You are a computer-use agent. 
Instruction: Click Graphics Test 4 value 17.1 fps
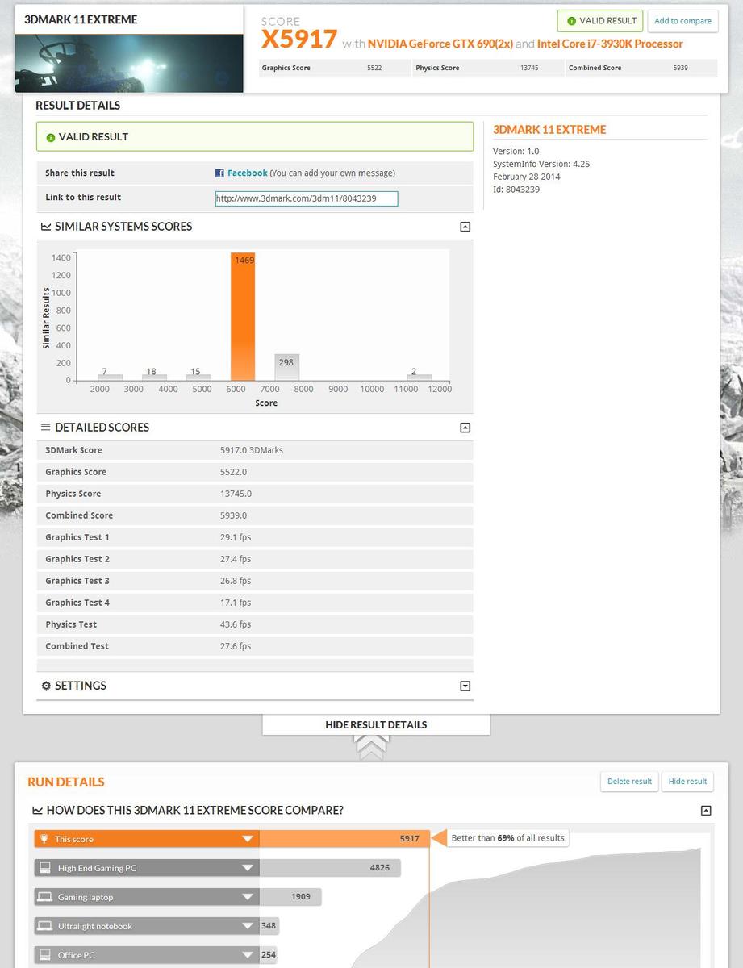236,603
